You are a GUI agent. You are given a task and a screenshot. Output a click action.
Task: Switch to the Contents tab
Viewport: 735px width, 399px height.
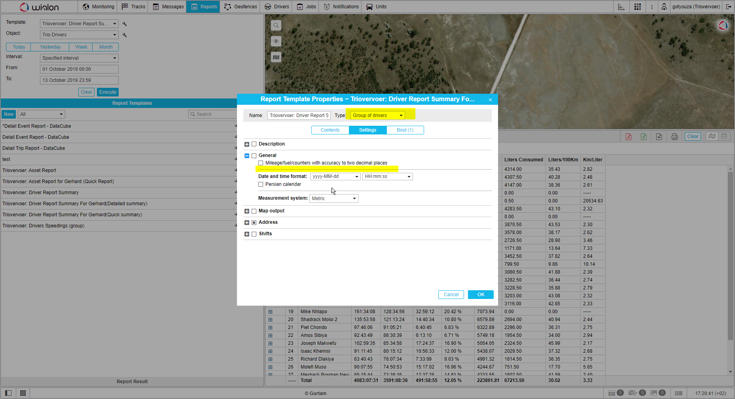[330, 130]
